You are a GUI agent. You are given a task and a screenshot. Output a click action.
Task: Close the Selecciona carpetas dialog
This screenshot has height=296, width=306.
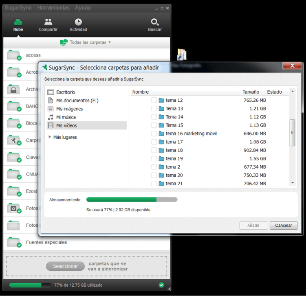[292, 66]
